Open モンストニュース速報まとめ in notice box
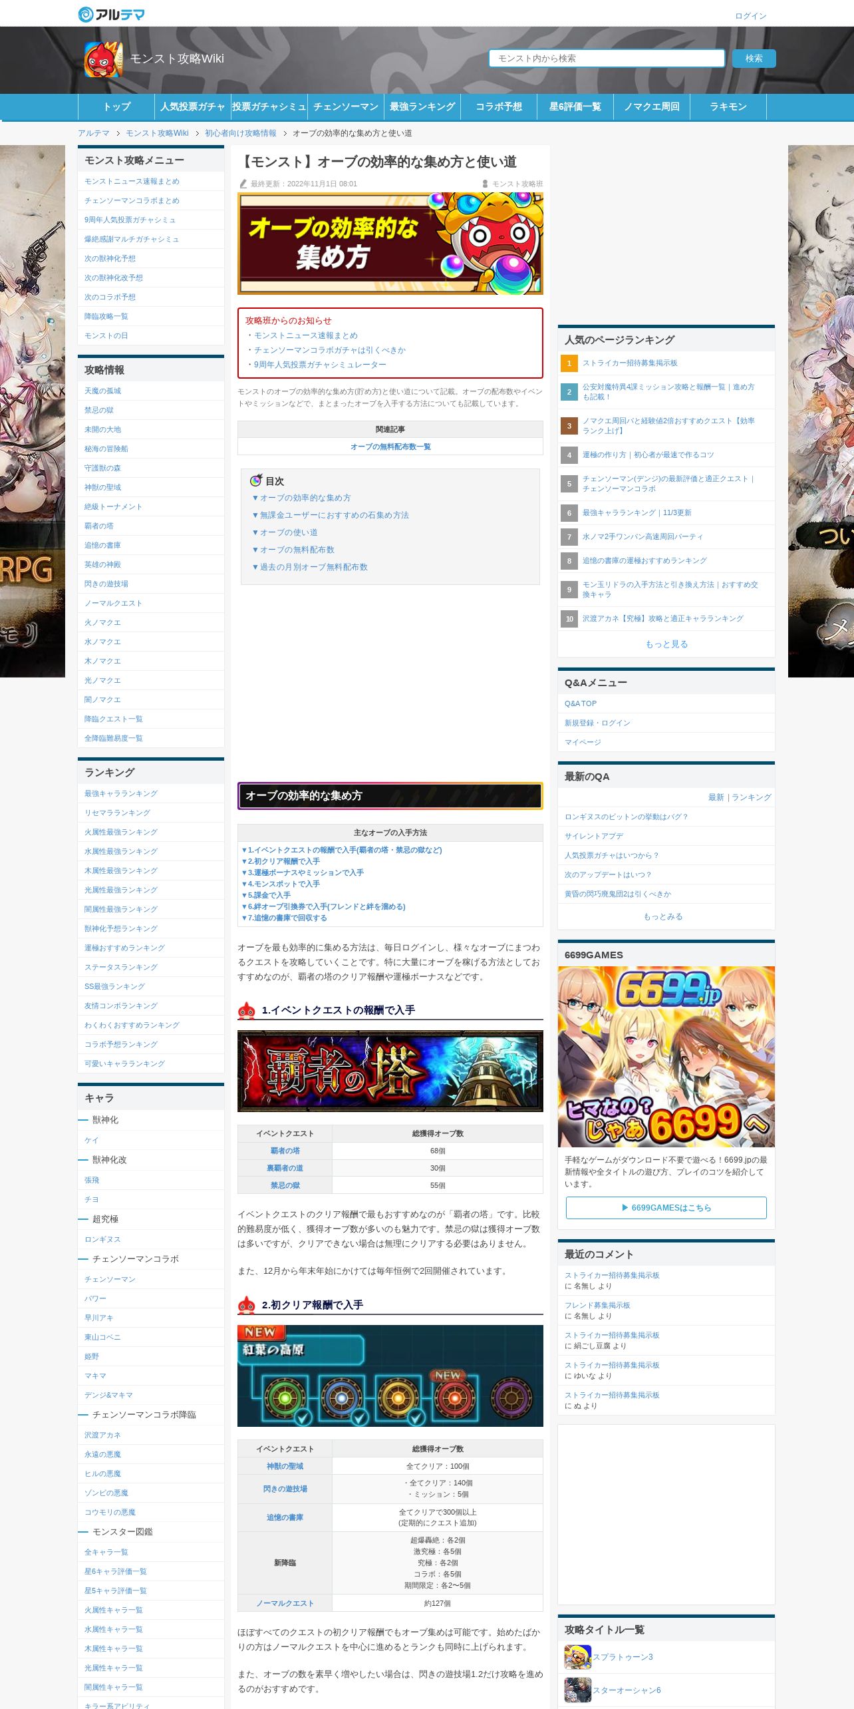The height and width of the screenshot is (1709, 854). click(306, 335)
